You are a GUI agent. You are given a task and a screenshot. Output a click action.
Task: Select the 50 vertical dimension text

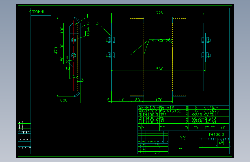(62, 59)
